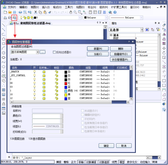Choose the Move tool on the right toolbar
The width and height of the screenshot is (168, 165).
click(x=164, y=48)
